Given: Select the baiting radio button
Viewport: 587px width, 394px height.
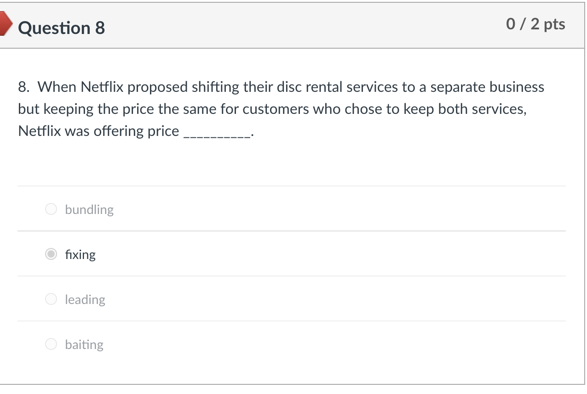Looking at the screenshot, I should coord(51,343).
